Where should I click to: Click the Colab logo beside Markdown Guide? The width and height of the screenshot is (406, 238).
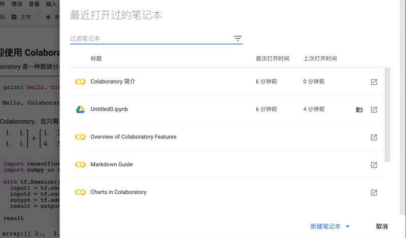(80, 164)
